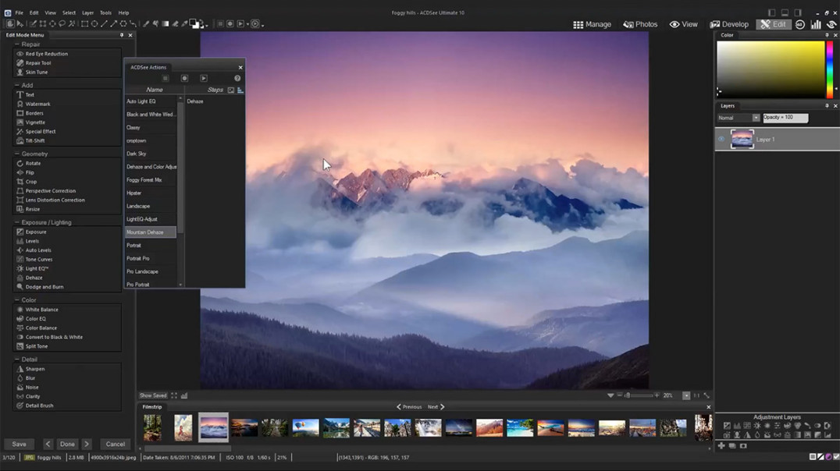Pick a color from the yellow color field
The image size is (840, 471).
click(x=771, y=69)
